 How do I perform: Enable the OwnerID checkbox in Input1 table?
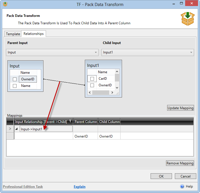[92, 85]
